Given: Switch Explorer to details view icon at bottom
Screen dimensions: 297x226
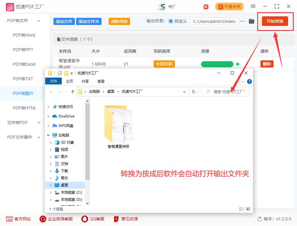Looking at the screenshot, I should pyautogui.click(x=241, y=208).
